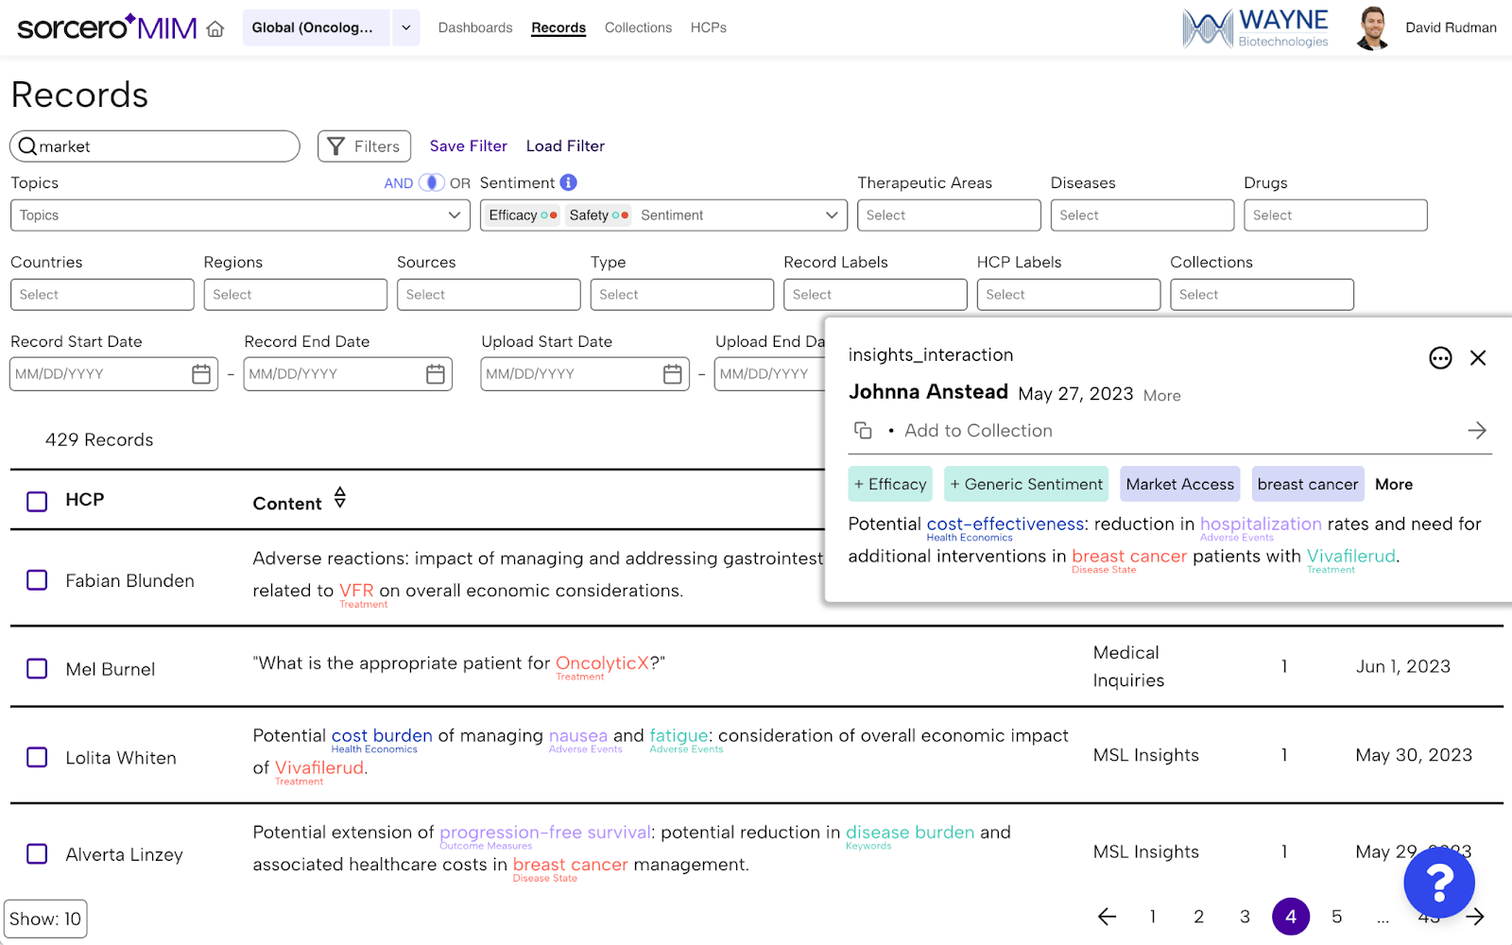Change Show: 10 page size
Screen dimensions: 1512x945
tap(45, 919)
